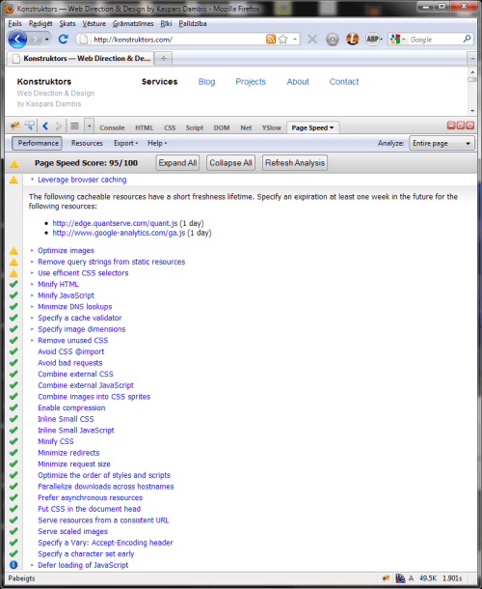Click the webpage scrollbar down arrow
The width and height of the screenshot is (482, 589).
(472, 110)
